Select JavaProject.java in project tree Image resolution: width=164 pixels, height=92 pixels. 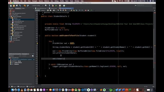[18, 35]
